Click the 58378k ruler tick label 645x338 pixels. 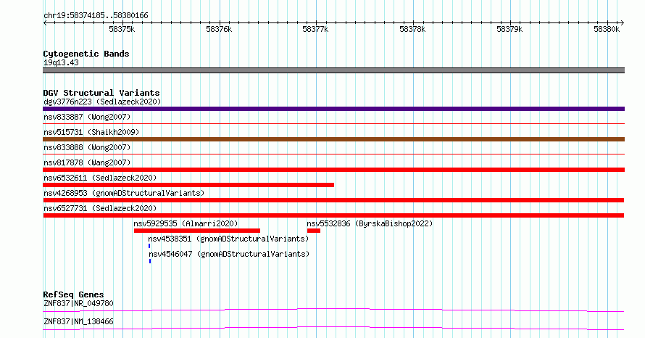coord(412,29)
